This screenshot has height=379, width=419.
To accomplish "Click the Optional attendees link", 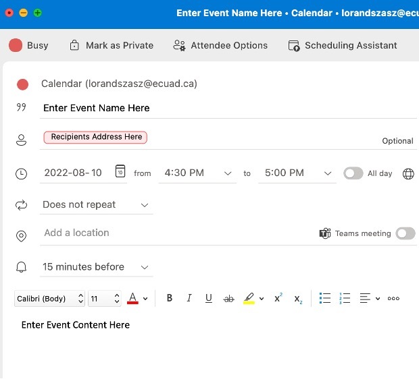I will pos(397,141).
